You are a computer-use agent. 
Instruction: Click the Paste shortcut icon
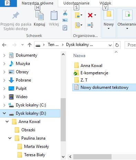click(x=65, y=28)
